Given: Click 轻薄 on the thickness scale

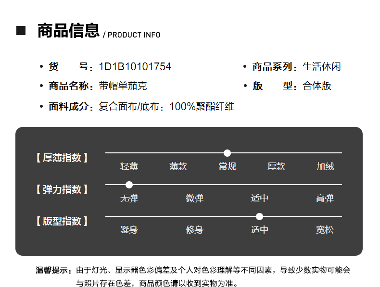Looking at the screenshot, I should pos(129,166).
